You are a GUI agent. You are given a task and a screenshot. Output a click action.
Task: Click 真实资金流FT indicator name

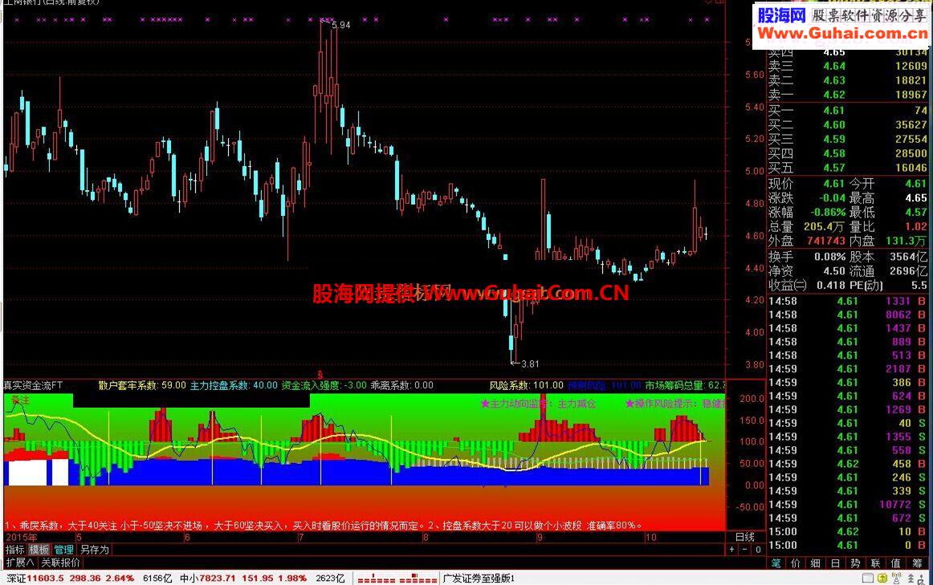pos(34,385)
